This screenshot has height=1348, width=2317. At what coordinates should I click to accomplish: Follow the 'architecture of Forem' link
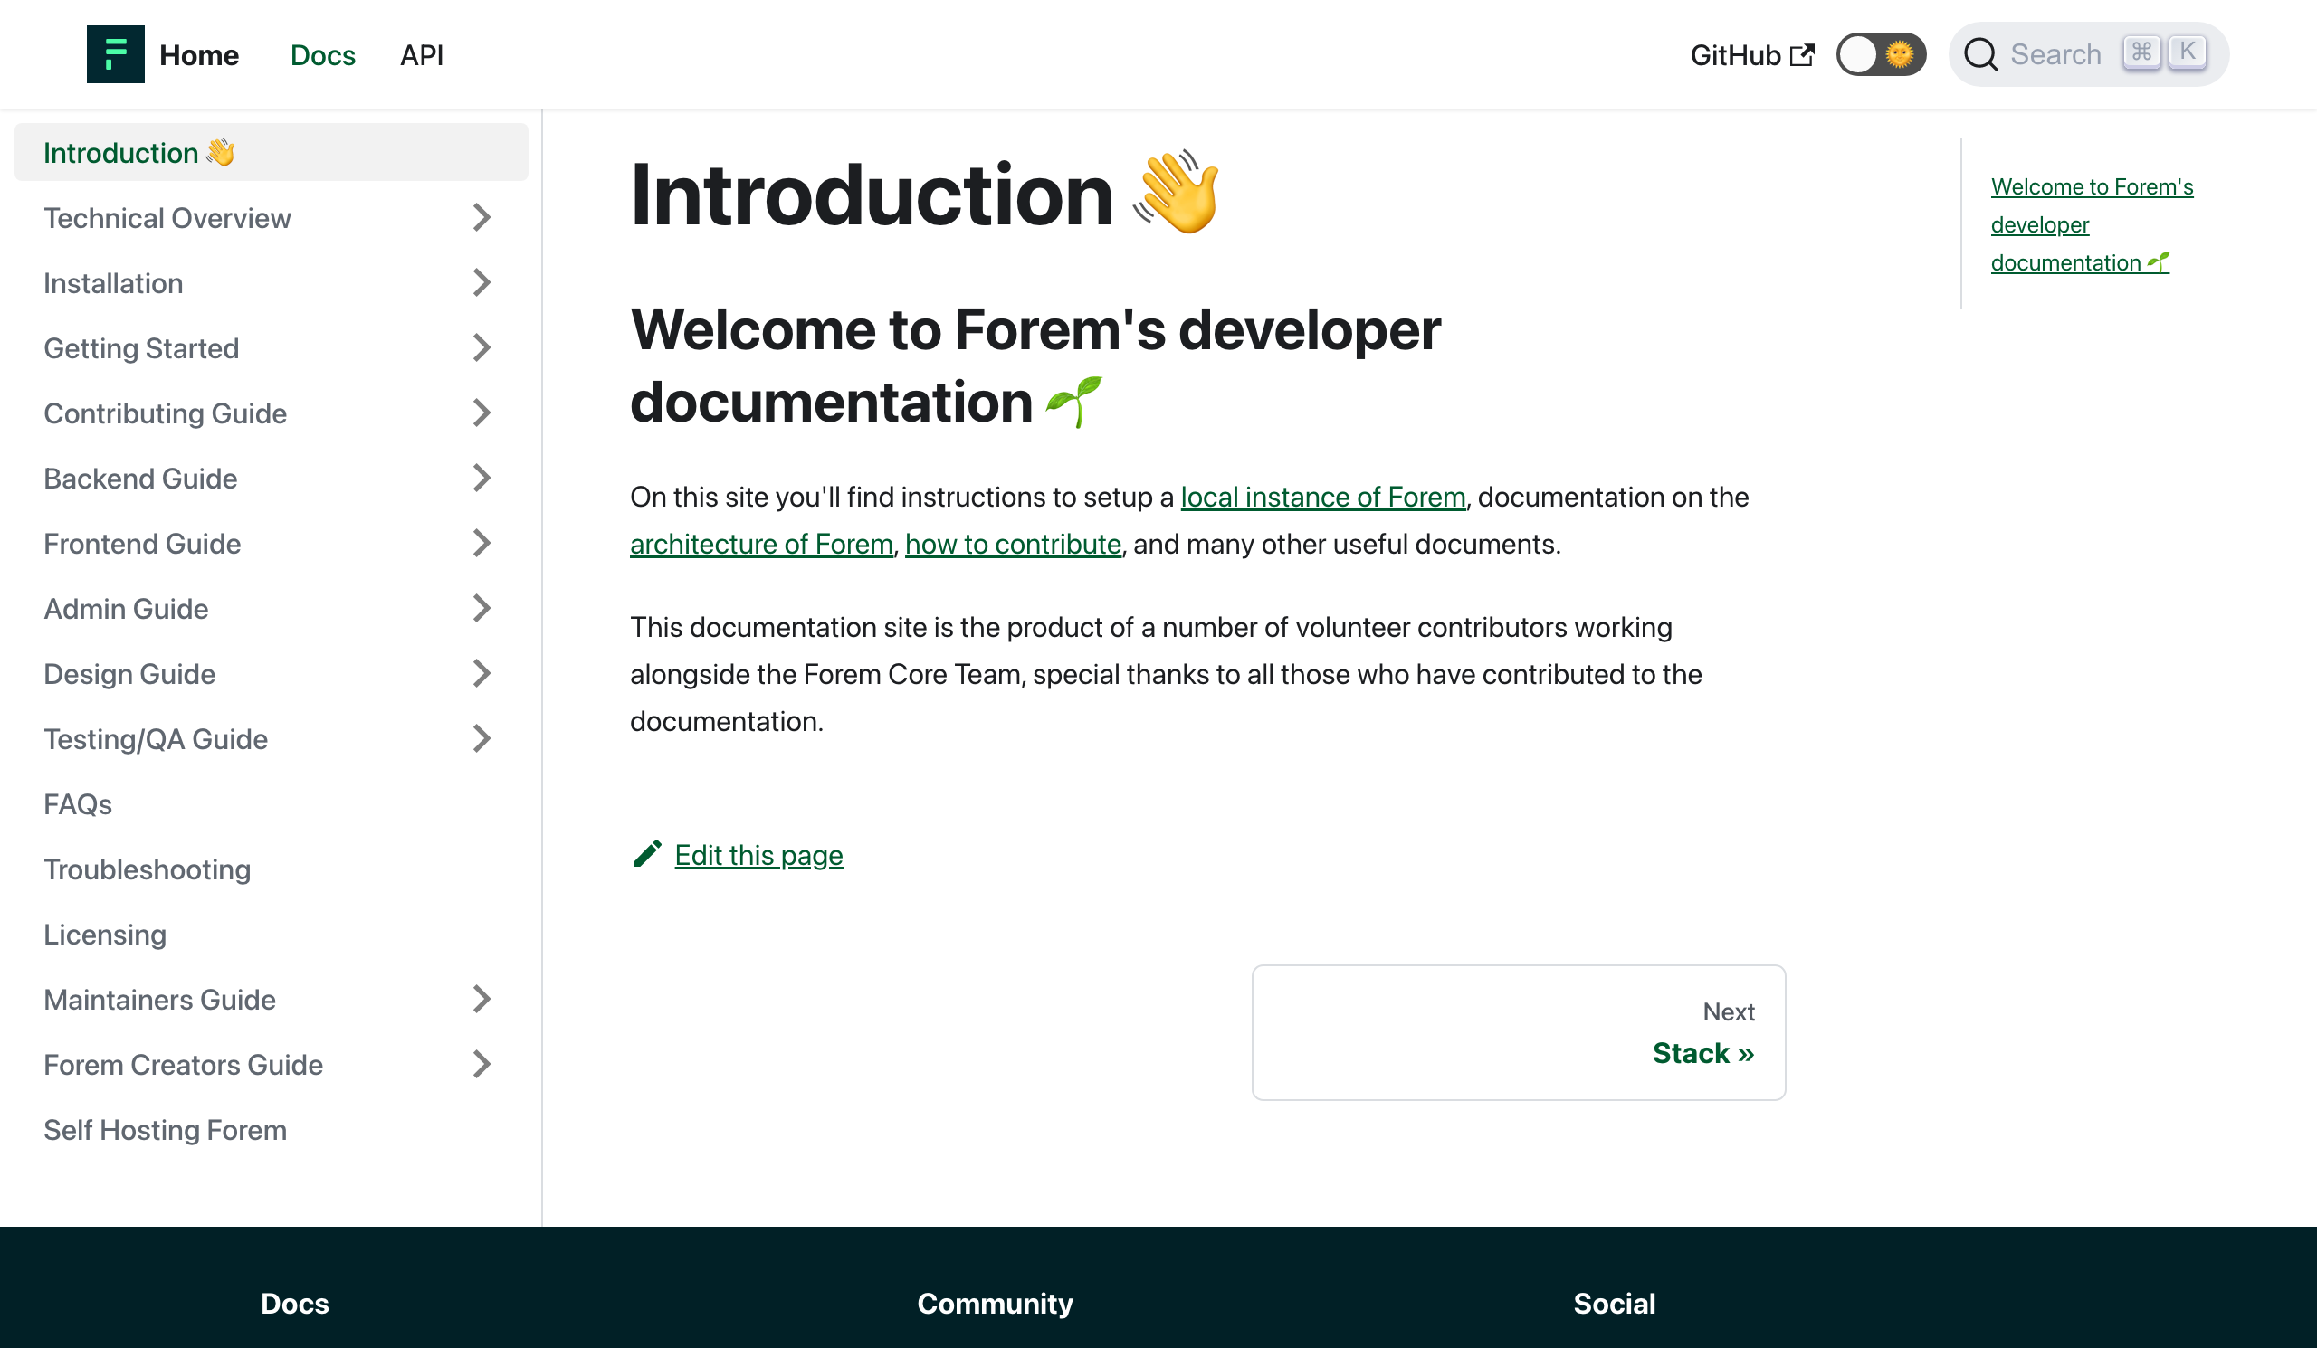tap(761, 544)
